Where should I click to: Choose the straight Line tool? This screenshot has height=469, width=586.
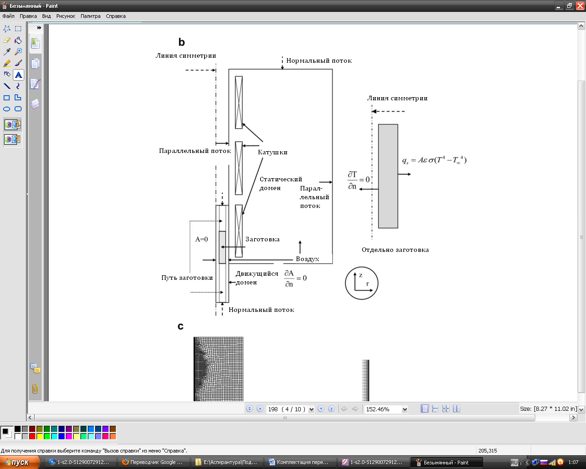click(7, 86)
